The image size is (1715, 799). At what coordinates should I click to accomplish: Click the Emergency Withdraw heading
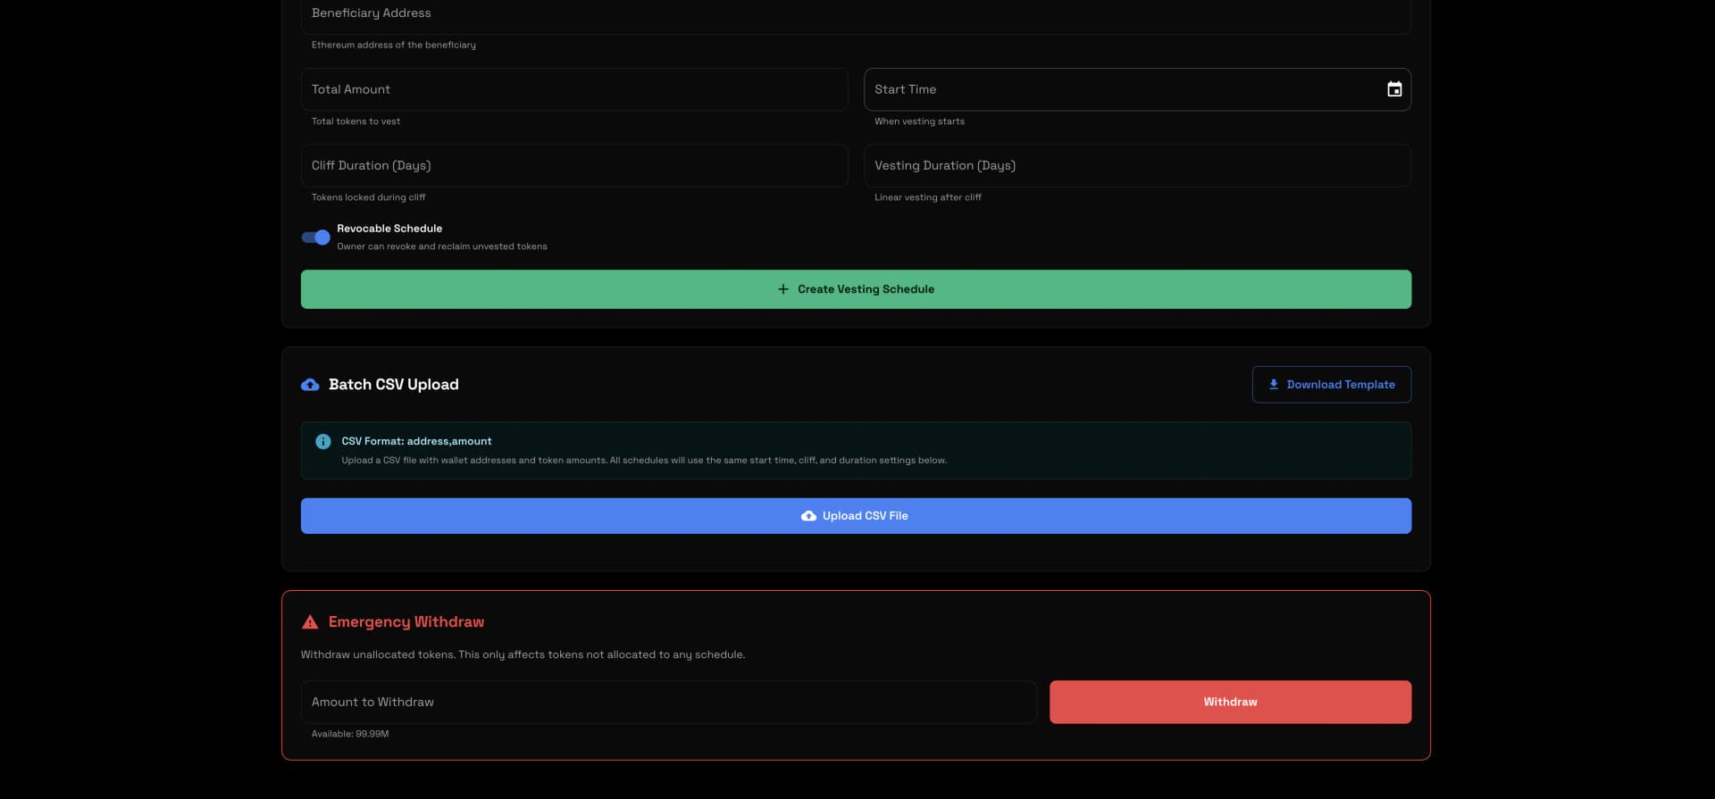pos(406,622)
